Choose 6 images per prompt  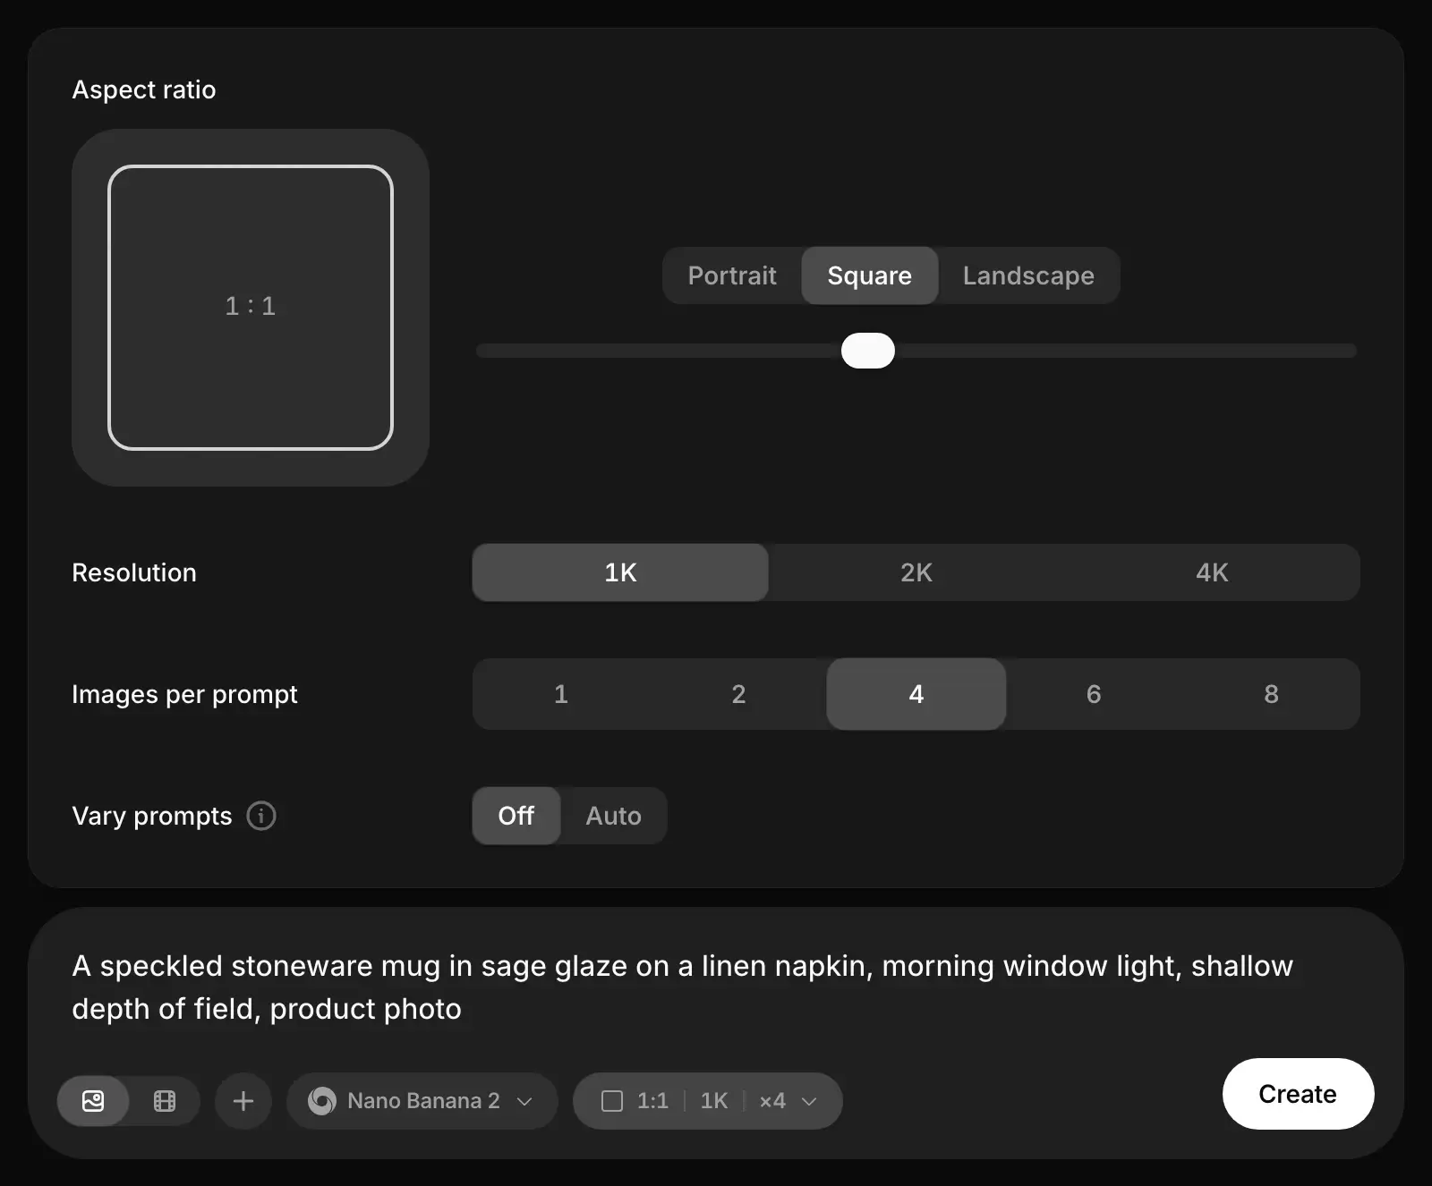[1094, 694]
